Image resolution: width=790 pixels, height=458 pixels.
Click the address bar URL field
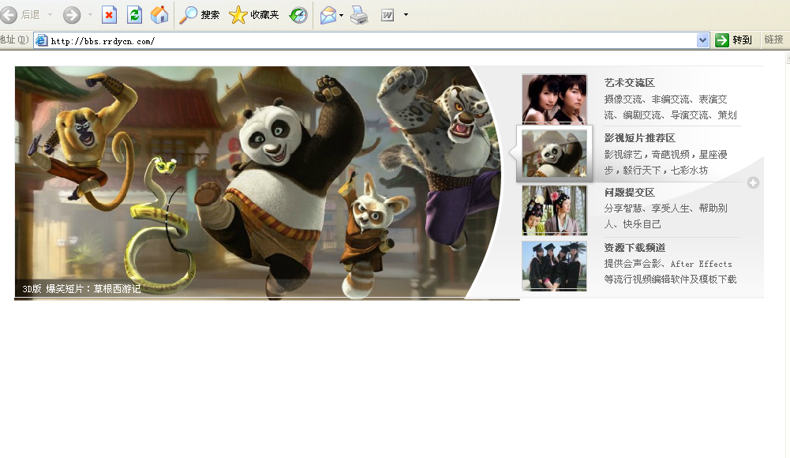pyautogui.click(x=373, y=41)
